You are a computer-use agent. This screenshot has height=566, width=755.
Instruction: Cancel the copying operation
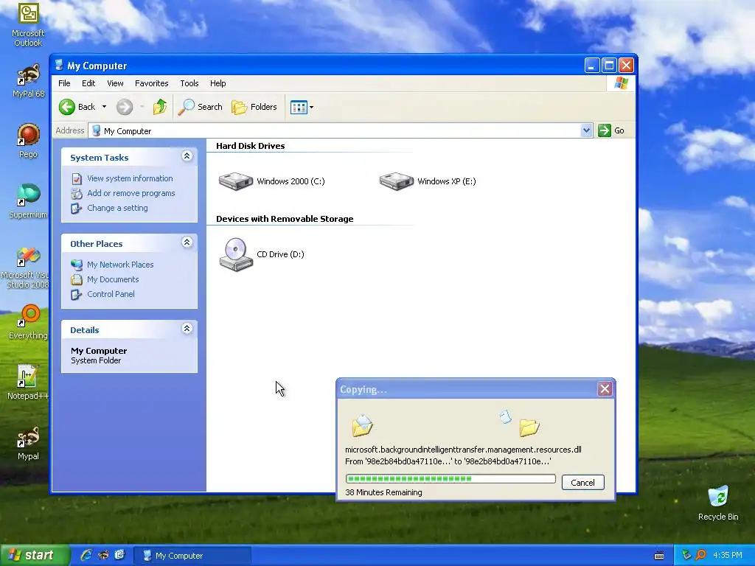[582, 483]
